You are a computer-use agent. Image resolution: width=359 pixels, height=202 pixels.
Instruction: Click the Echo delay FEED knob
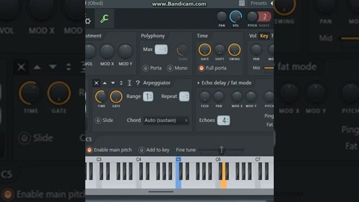205,97
